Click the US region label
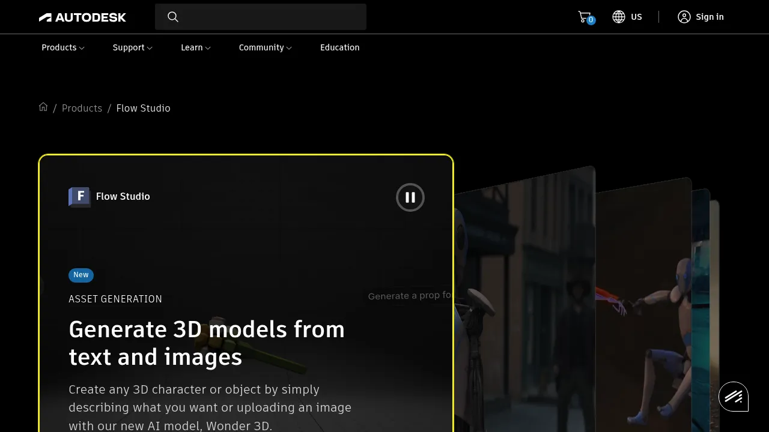The image size is (769, 432). (636, 17)
